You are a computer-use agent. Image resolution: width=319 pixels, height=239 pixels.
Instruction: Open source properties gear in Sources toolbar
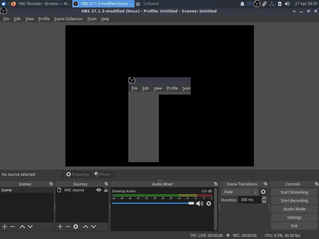click(x=76, y=227)
